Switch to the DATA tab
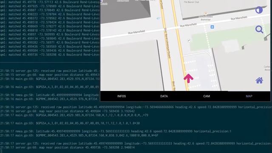The height and width of the screenshot is (153, 272). tap(164, 96)
